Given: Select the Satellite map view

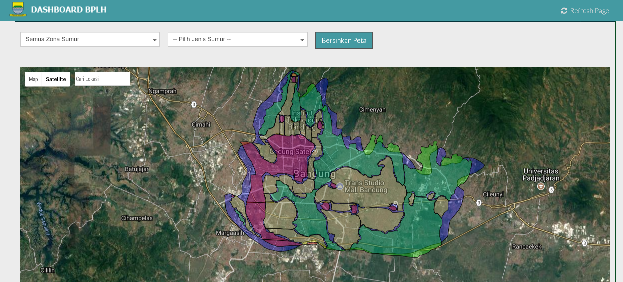Looking at the screenshot, I should coord(56,79).
